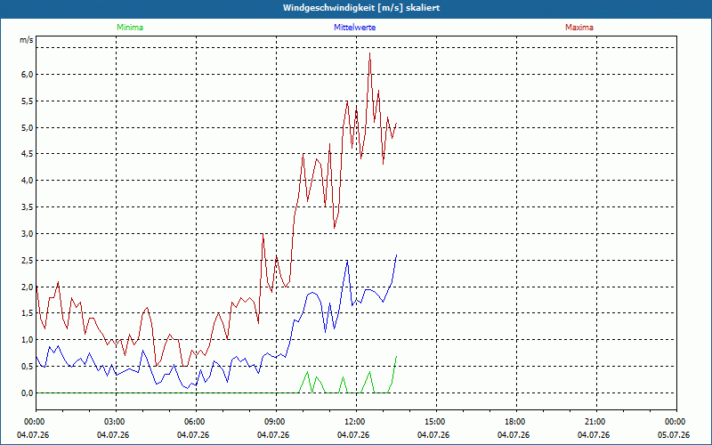
Task: Click the 2,5 value on y-axis
Action: point(28,261)
